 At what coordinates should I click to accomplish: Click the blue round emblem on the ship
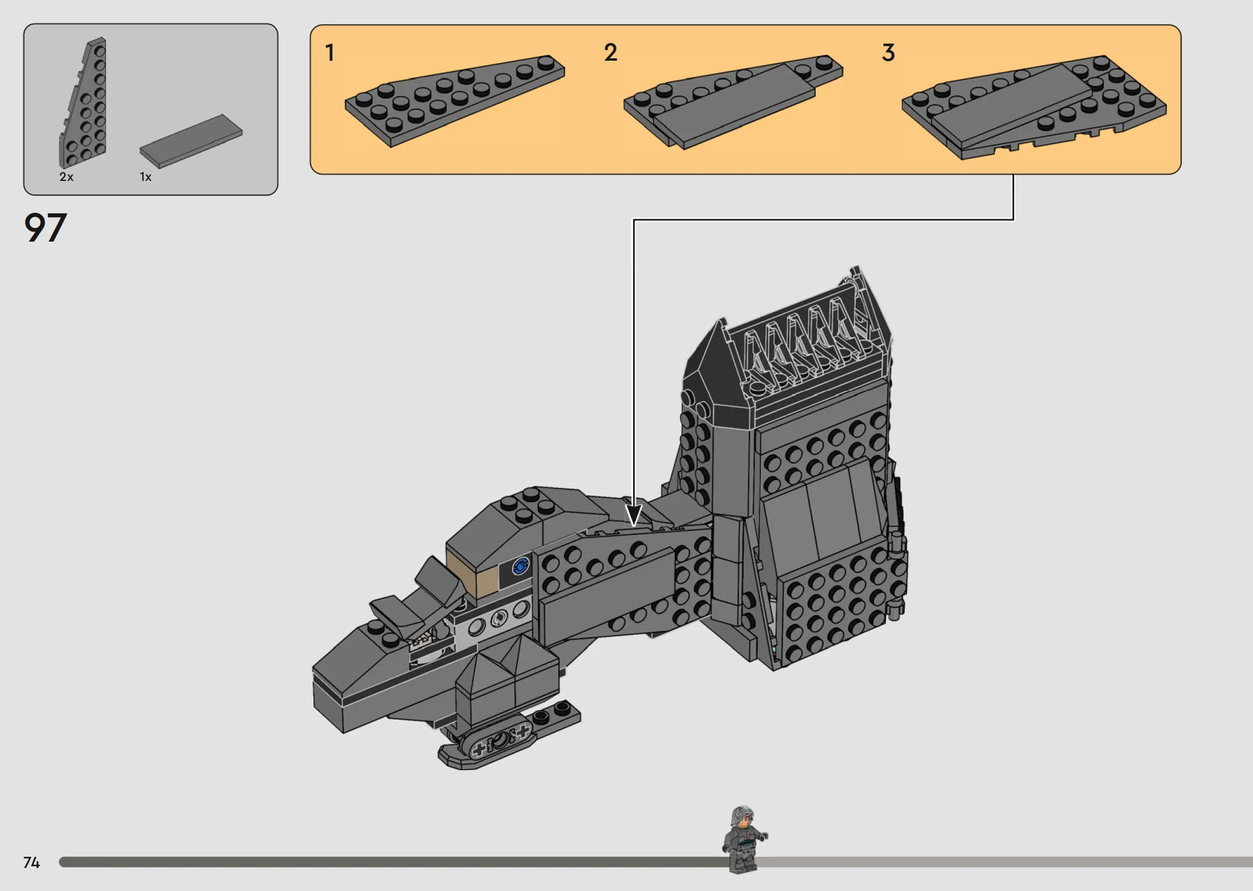(520, 566)
